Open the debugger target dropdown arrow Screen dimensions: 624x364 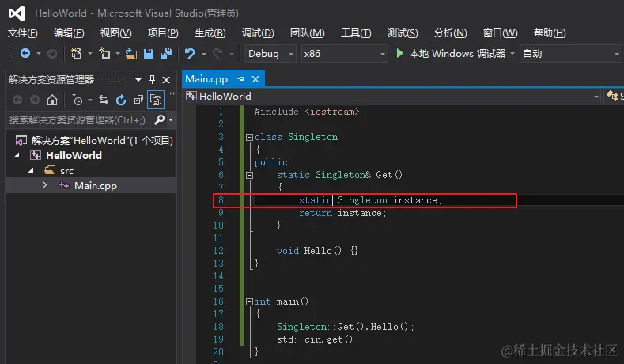pos(512,53)
